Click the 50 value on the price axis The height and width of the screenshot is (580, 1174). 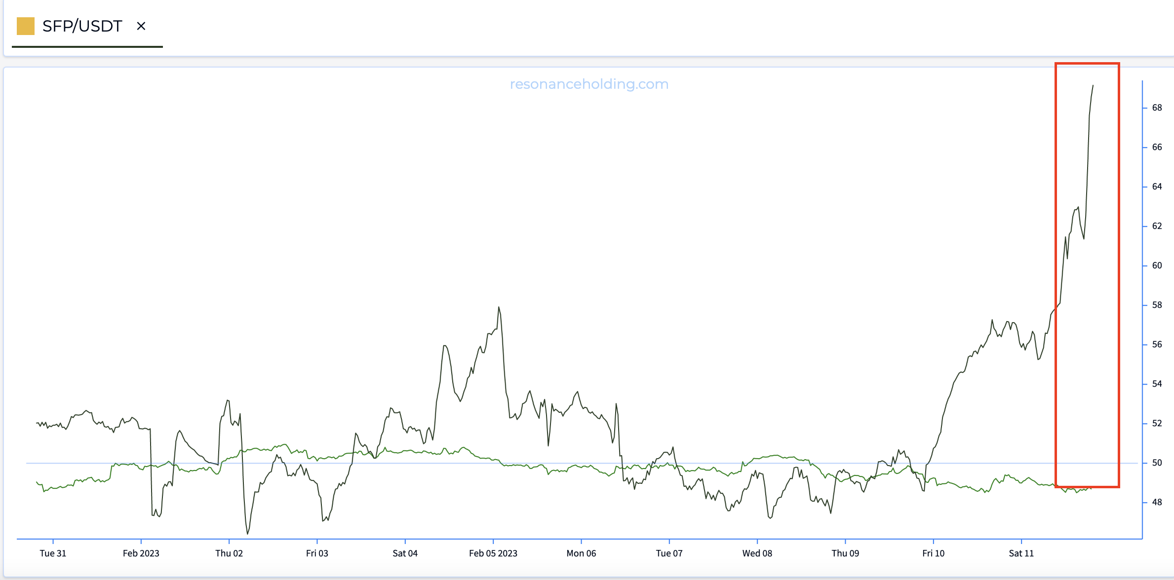(x=1157, y=463)
